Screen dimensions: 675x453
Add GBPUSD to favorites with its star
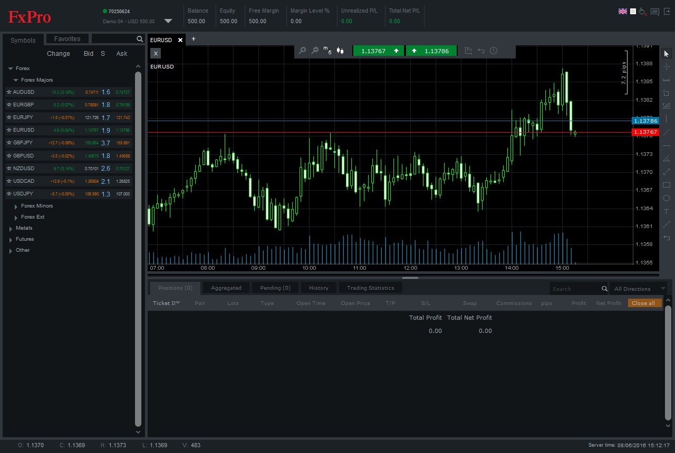(x=9, y=156)
